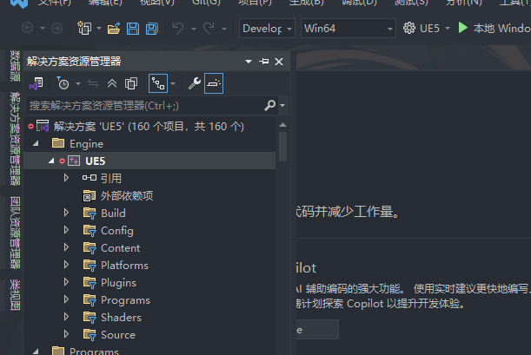Click the Save All icon

[x=152, y=28]
